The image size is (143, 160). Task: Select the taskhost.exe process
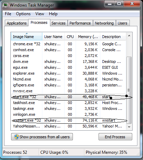(68, 103)
